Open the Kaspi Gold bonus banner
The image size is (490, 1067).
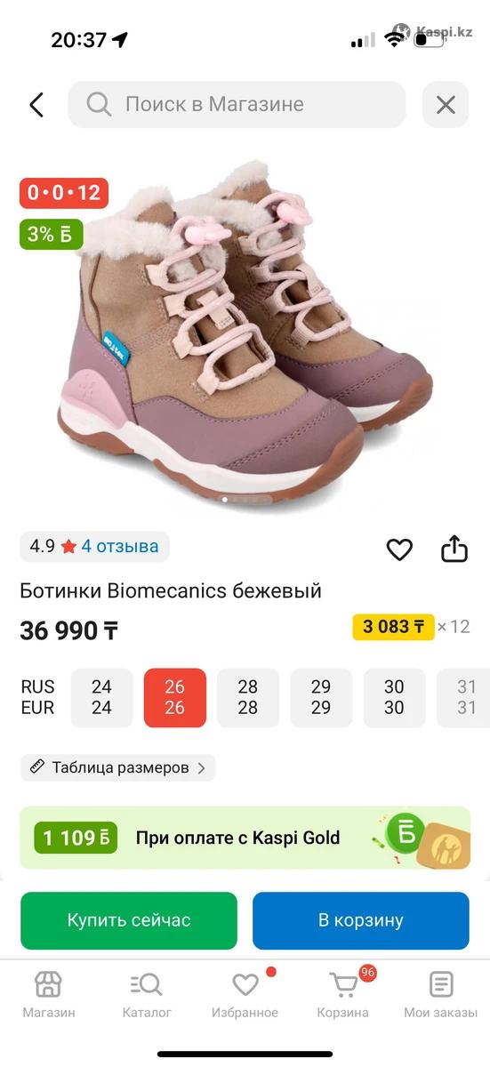point(245,838)
